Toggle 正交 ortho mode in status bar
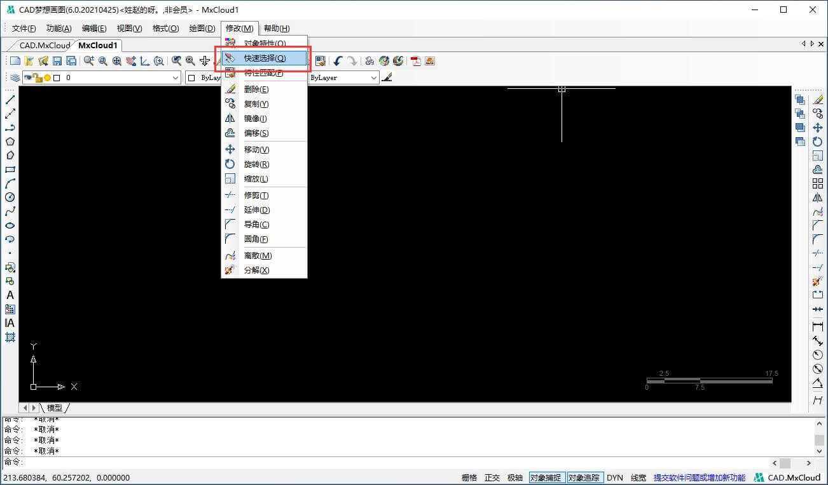Image resolution: width=828 pixels, height=485 pixels. (492, 478)
